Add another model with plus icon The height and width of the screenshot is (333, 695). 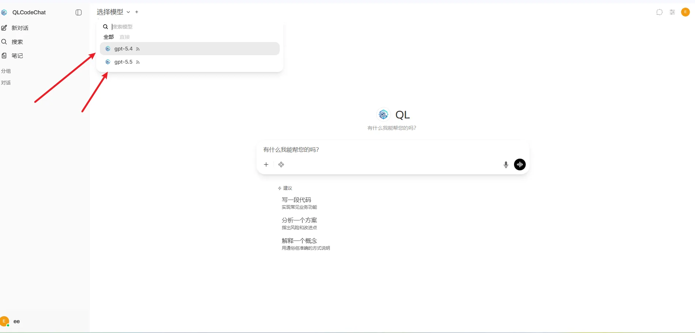[x=137, y=12]
